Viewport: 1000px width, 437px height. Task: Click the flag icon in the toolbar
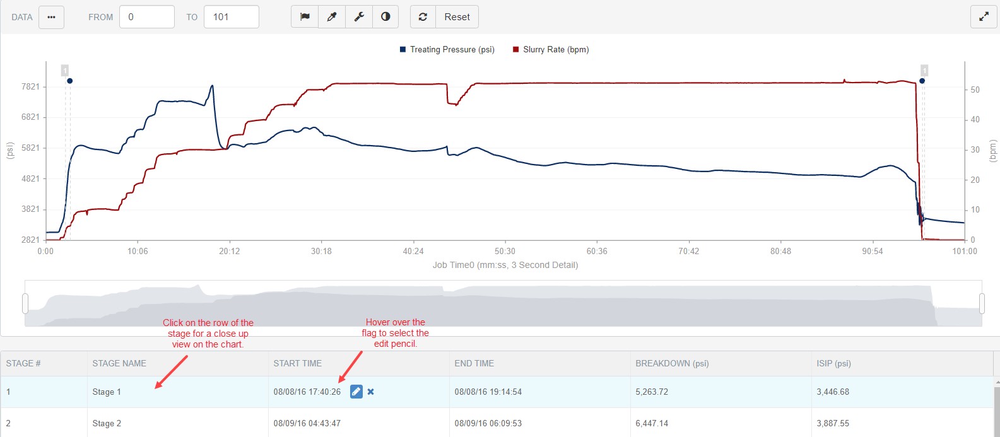305,17
